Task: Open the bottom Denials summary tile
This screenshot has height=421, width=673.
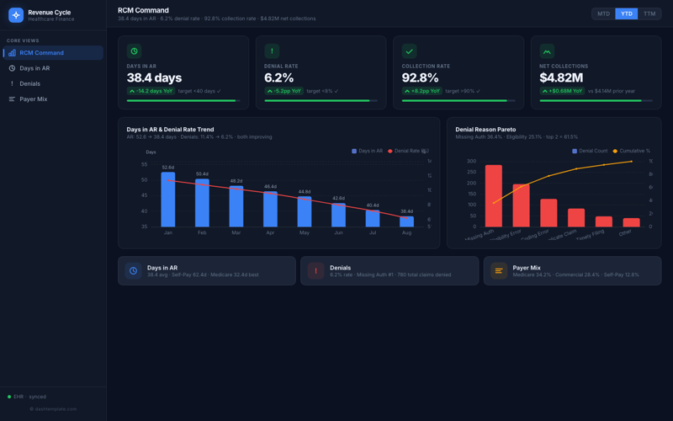Action: pyautogui.click(x=389, y=271)
